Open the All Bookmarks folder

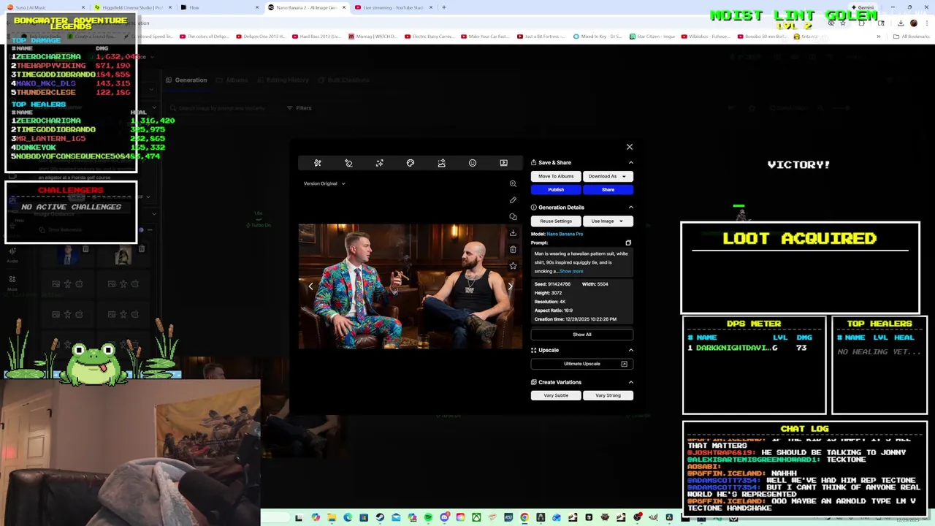[x=912, y=36]
